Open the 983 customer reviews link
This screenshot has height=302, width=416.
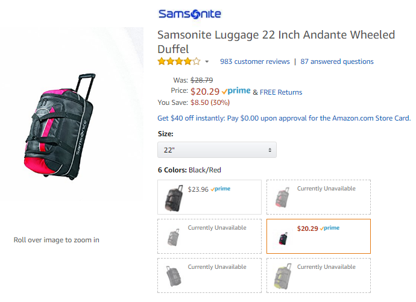tap(255, 61)
